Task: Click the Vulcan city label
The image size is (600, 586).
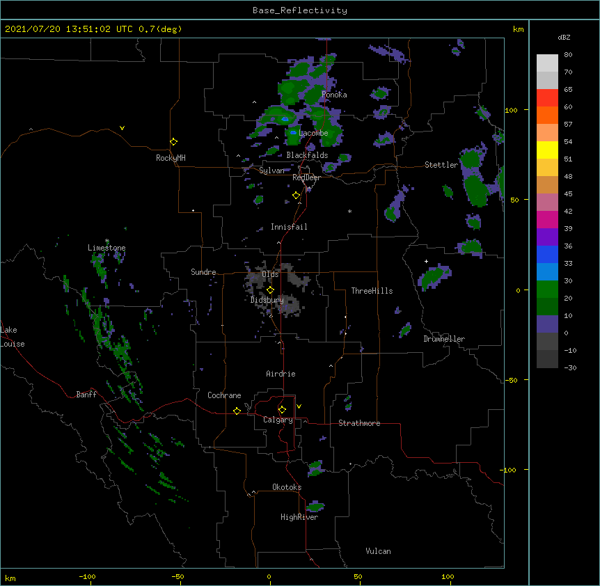Action: click(x=378, y=551)
